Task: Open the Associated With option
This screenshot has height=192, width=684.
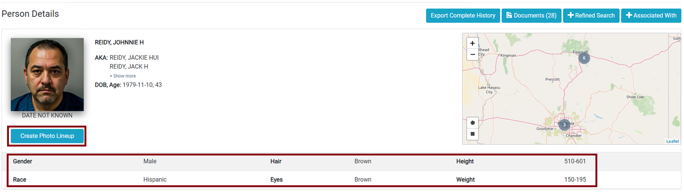Action: pyautogui.click(x=651, y=15)
